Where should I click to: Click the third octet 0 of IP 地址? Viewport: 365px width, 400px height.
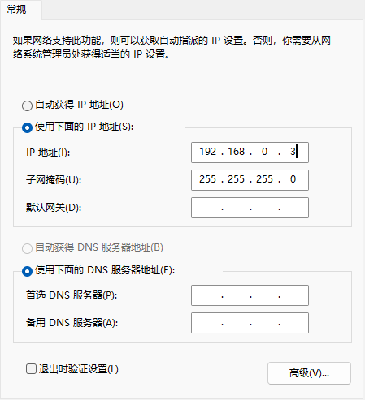coord(265,152)
